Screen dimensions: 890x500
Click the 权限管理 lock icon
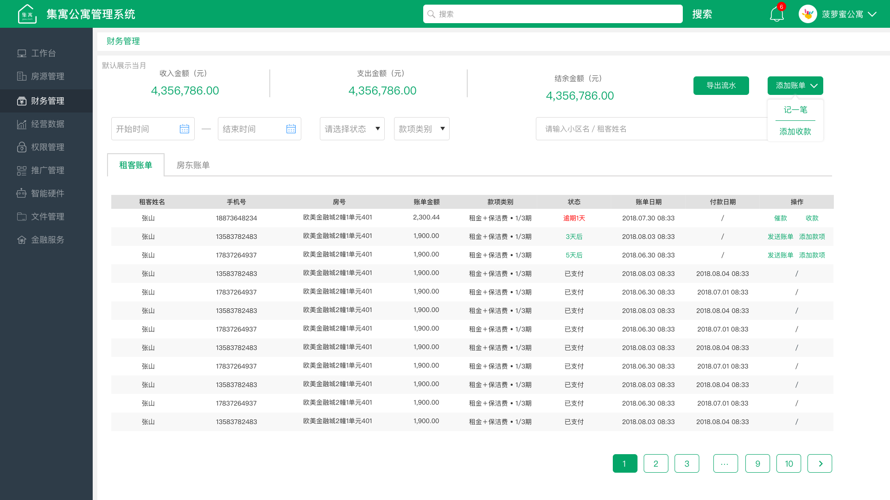22,147
